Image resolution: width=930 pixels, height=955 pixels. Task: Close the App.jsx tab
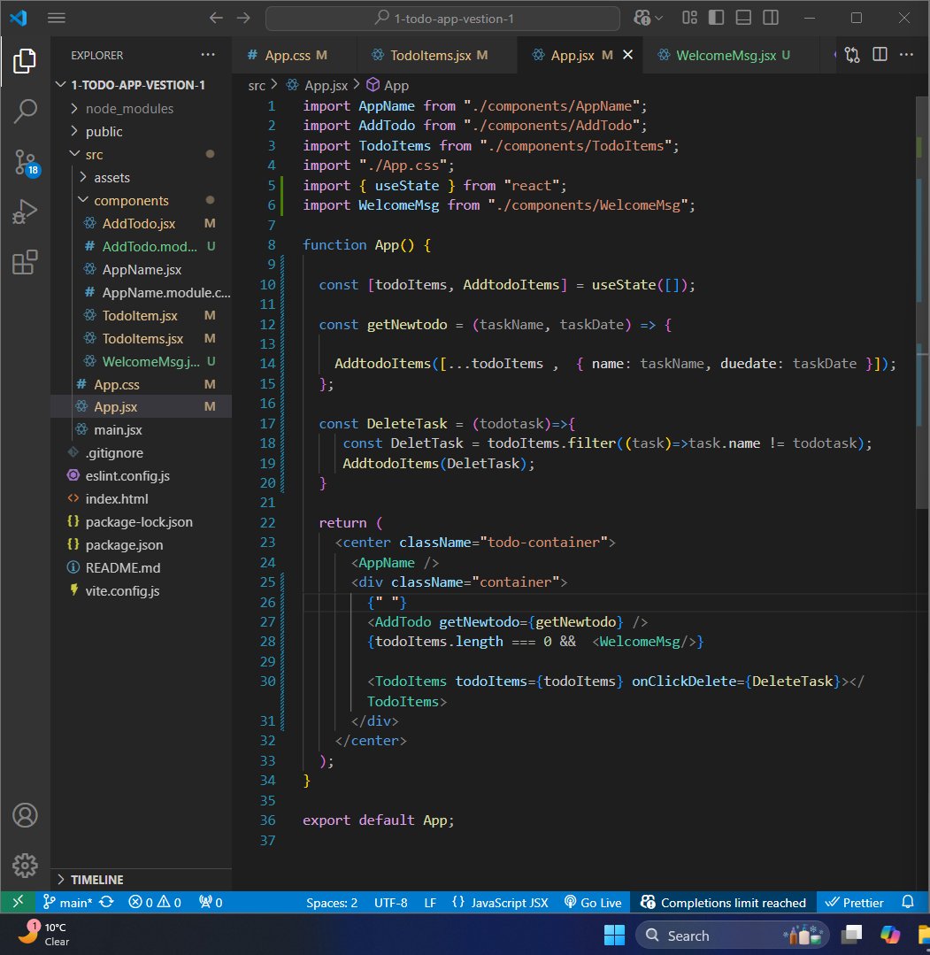click(628, 55)
